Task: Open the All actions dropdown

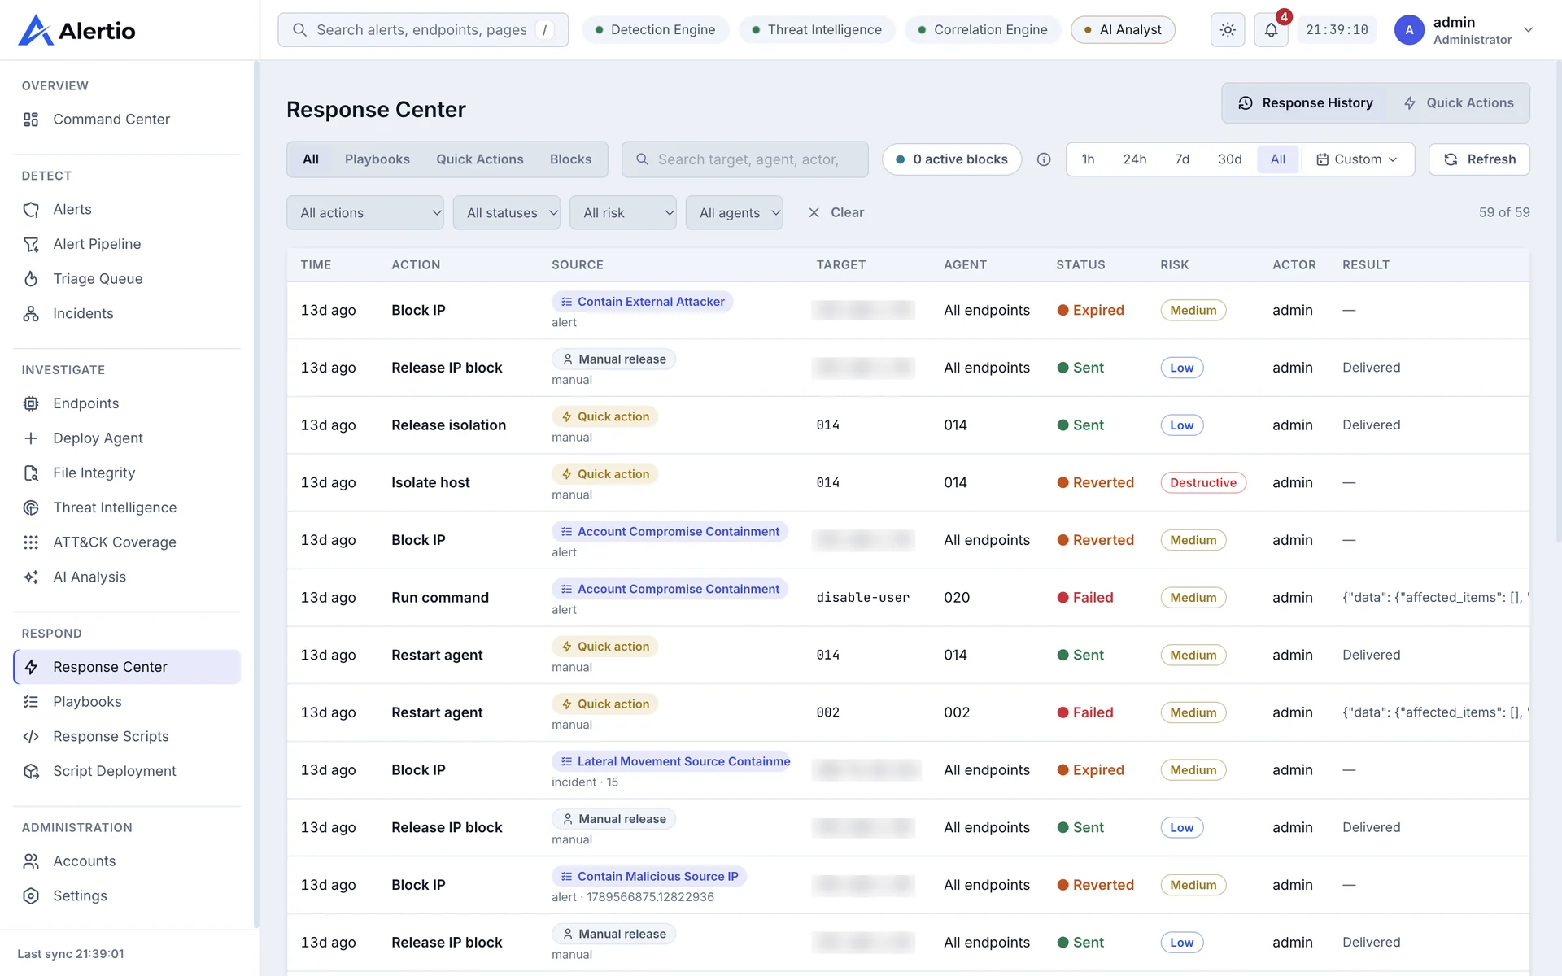Action: (x=365, y=213)
